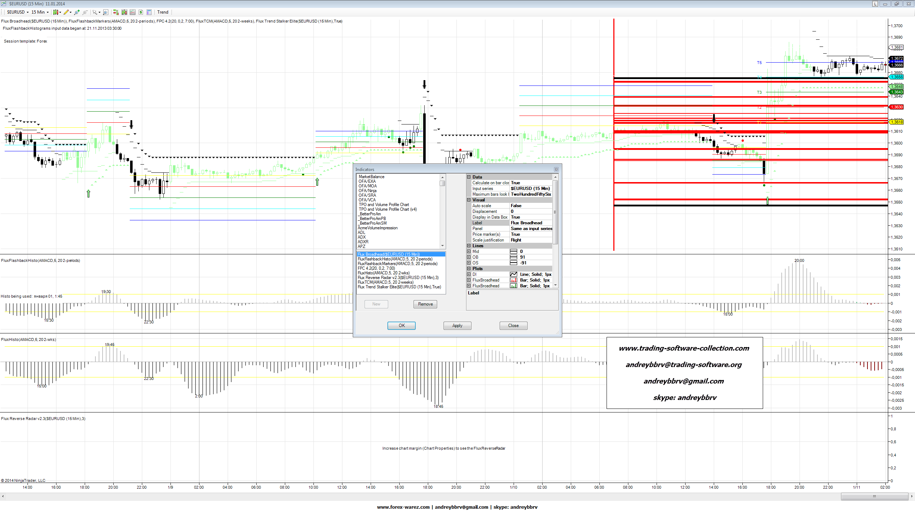Click the zoom frame magnifier icon
The height and width of the screenshot is (513, 915).
coord(105,12)
